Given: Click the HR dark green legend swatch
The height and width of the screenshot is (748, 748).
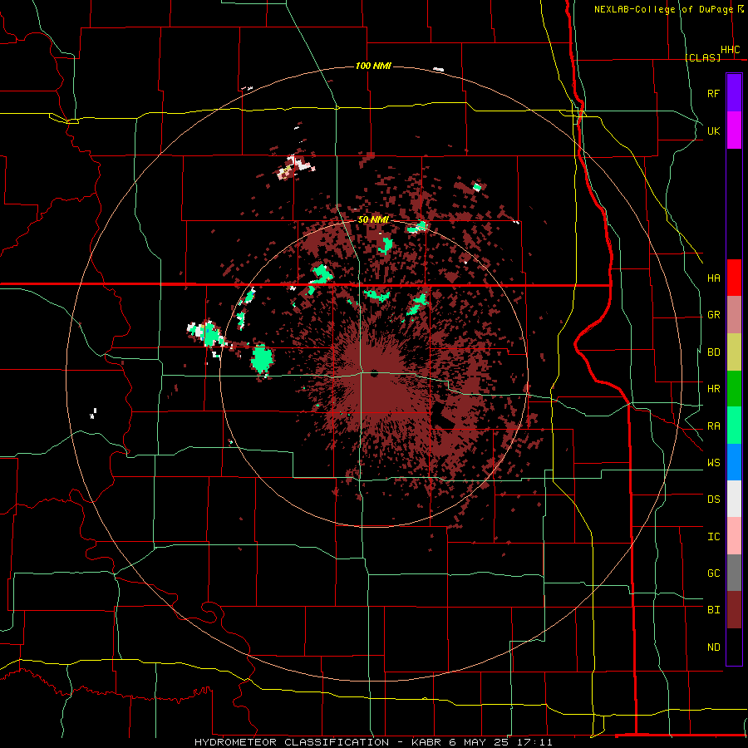Looking at the screenshot, I should [734, 389].
